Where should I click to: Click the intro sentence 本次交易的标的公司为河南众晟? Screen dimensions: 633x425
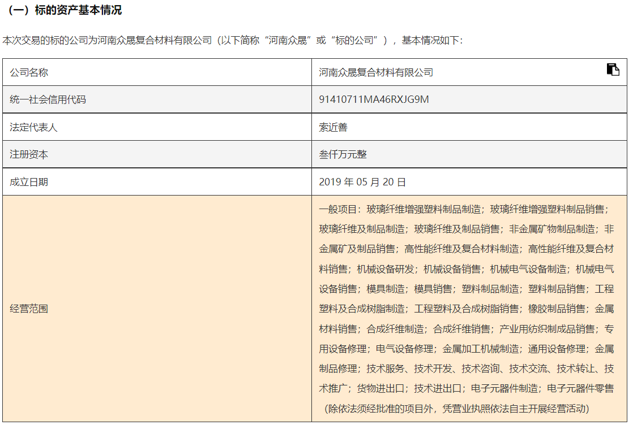tap(233, 40)
